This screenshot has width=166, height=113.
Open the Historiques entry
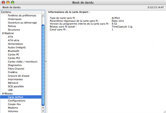[15, 19]
